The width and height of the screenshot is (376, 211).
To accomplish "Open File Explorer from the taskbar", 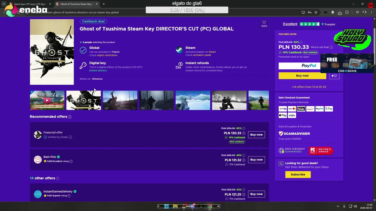I will click(175, 206).
